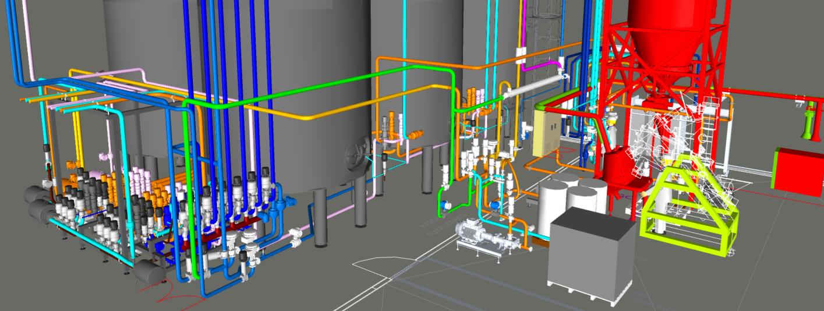Select the gray box on the pallet
The width and height of the screenshot is (824, 311).
(x=591, y=250)
